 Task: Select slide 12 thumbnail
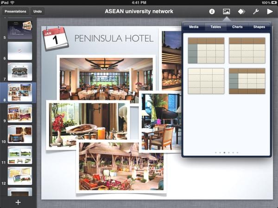click(x=20, y=176)
